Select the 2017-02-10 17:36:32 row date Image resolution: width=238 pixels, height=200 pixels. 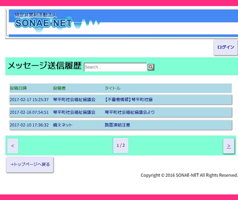[x=29, y=125]
